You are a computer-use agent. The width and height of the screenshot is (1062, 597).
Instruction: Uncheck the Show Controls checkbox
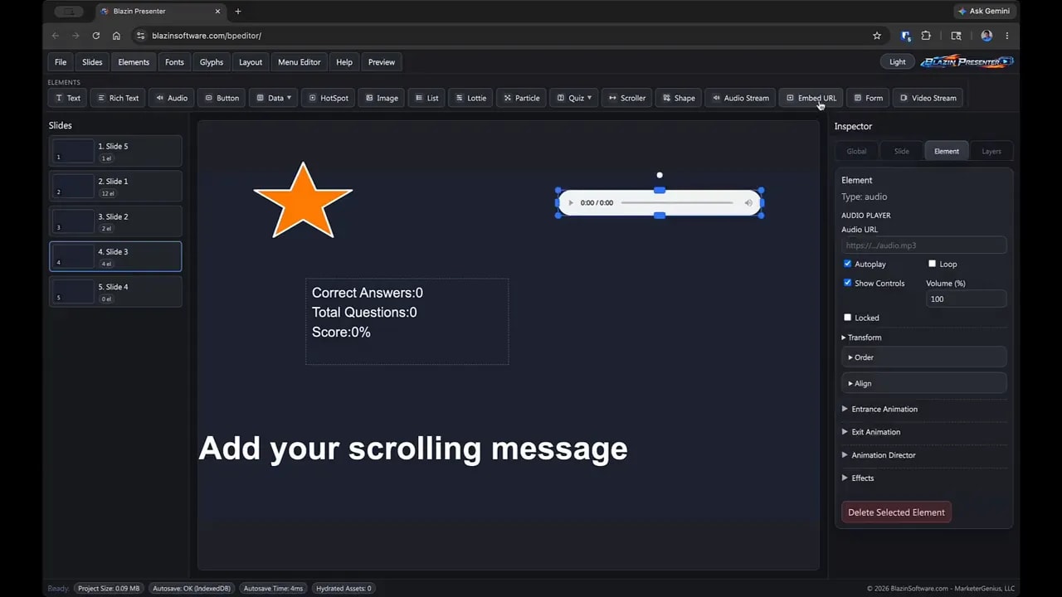(x=847, y=283)
